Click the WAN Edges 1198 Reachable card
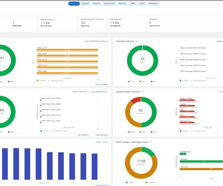This screenshot has width=223, height=186. point(58,24)
